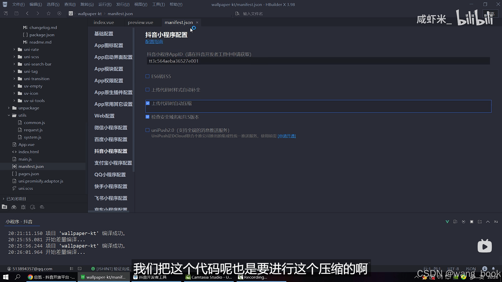
Task: Switch to the preview.vue tab
Action: click(140, 22)
